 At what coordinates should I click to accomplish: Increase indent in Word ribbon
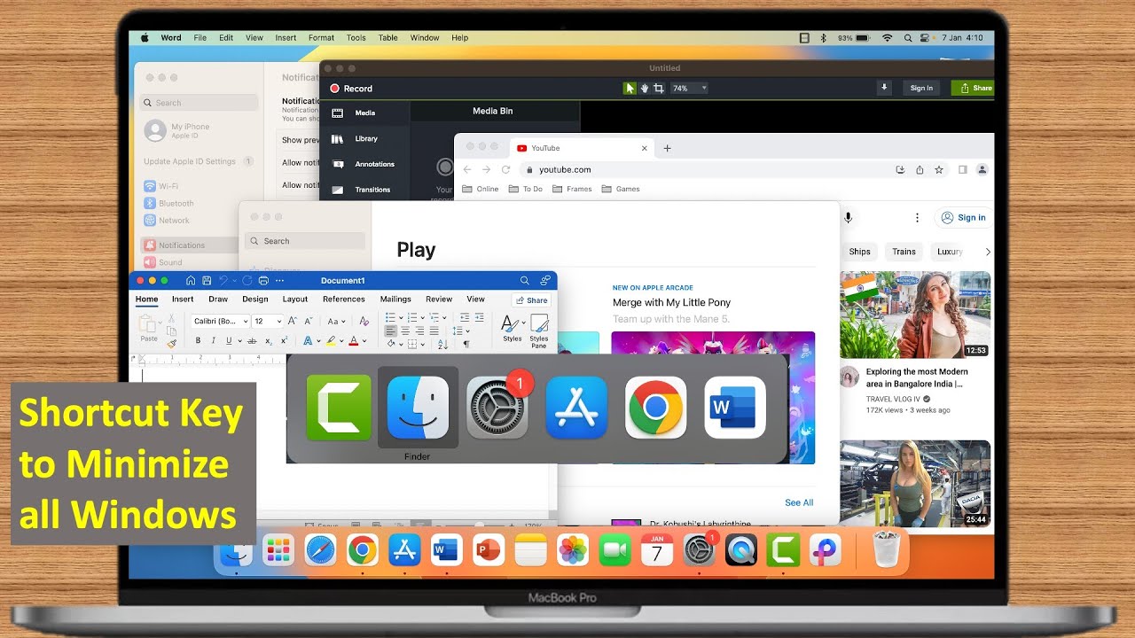(480, 317)
